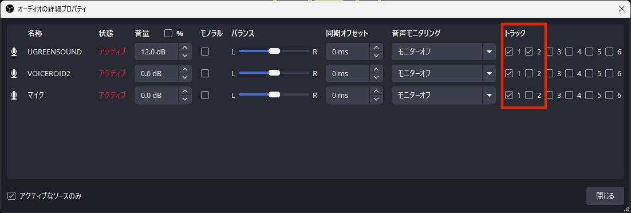This screenshot has height=213, width=631.
Task: Click the 閉じる button
Action: [605, 196]
